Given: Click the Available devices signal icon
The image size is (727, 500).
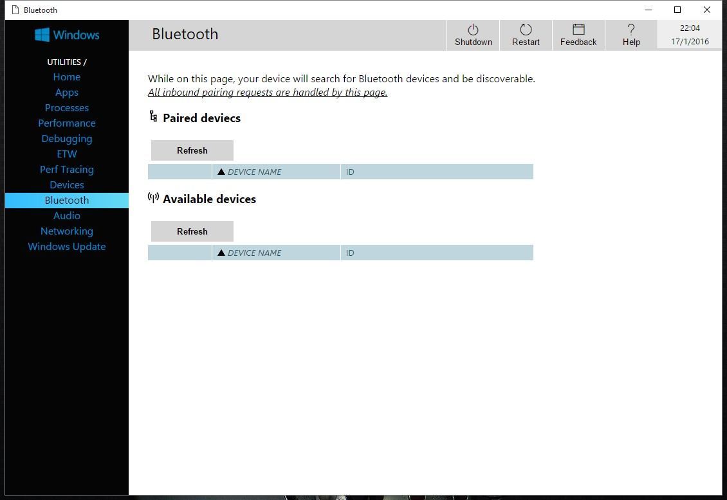Looking at the screenshot, I should pos(152,197).
